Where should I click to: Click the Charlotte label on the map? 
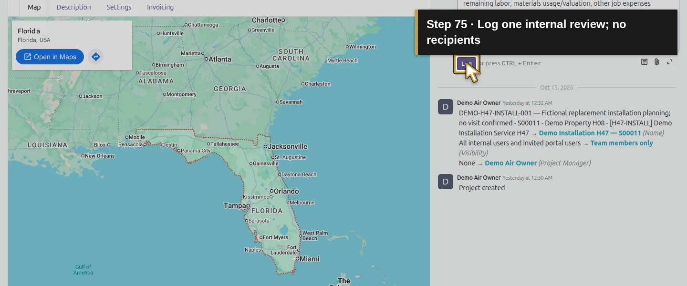tap(266, 20)
